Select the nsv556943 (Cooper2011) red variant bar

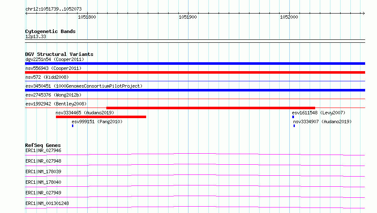click(195, 72)
